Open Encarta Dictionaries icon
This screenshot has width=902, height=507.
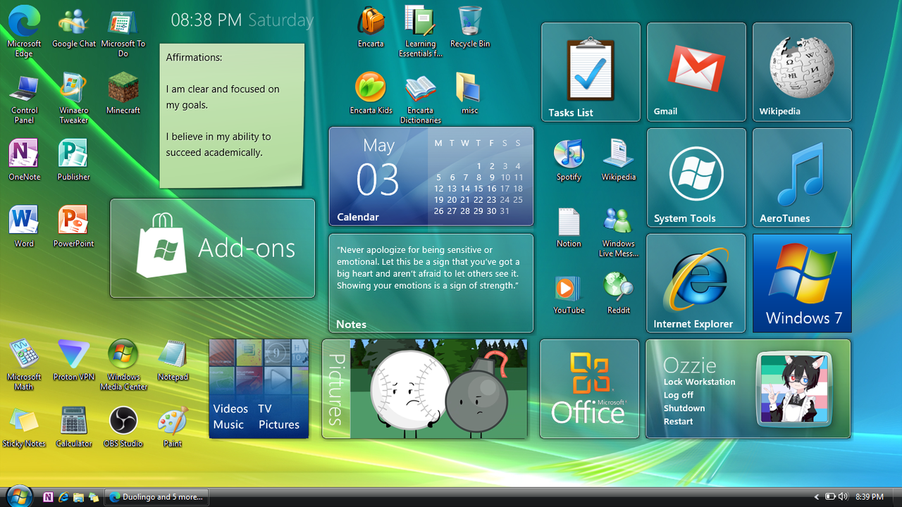[x=420, y=98]
